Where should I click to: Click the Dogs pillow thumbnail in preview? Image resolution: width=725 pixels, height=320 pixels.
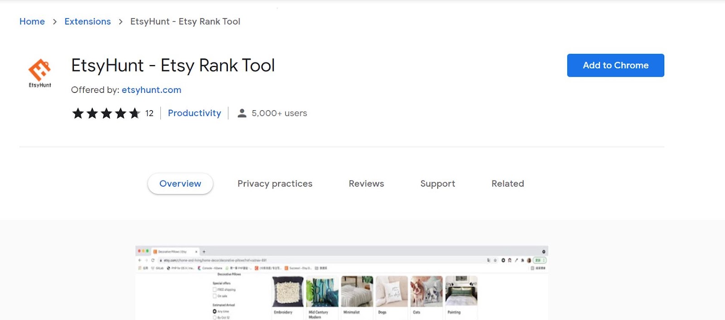tap(392, 291)
